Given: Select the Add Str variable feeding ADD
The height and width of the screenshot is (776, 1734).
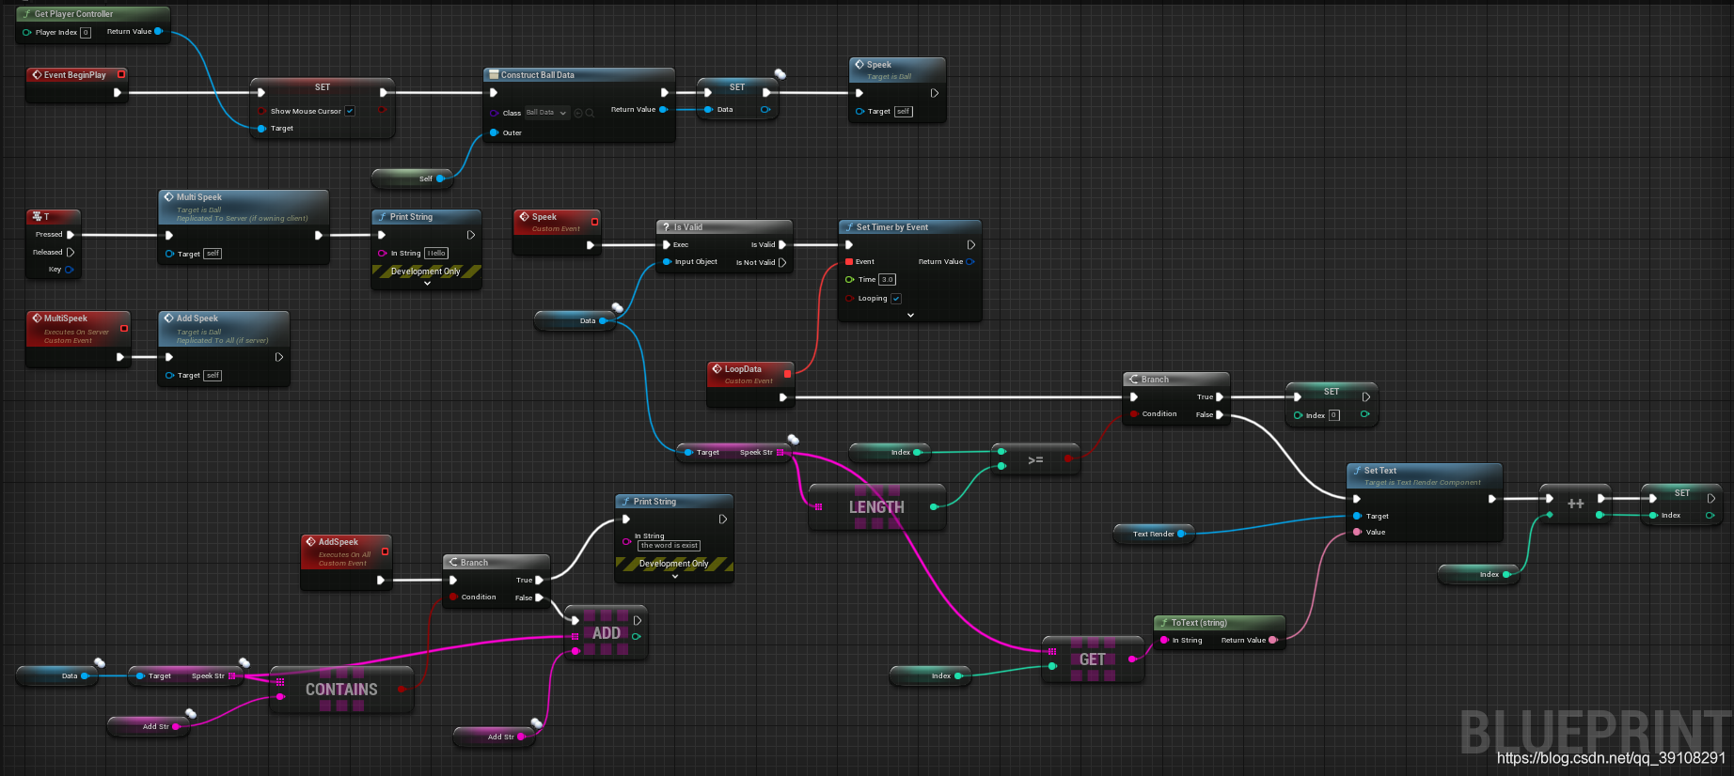Looking at the screenshot, I should pos(494,737).
